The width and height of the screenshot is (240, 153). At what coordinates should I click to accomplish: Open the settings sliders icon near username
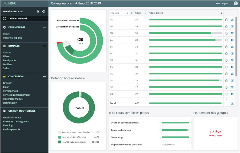pyautogui.click(x=38, y=12)
